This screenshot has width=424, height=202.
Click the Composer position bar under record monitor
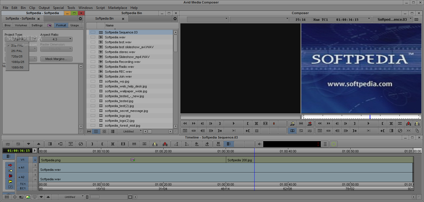pyautogui.click(x=361, y=117)
